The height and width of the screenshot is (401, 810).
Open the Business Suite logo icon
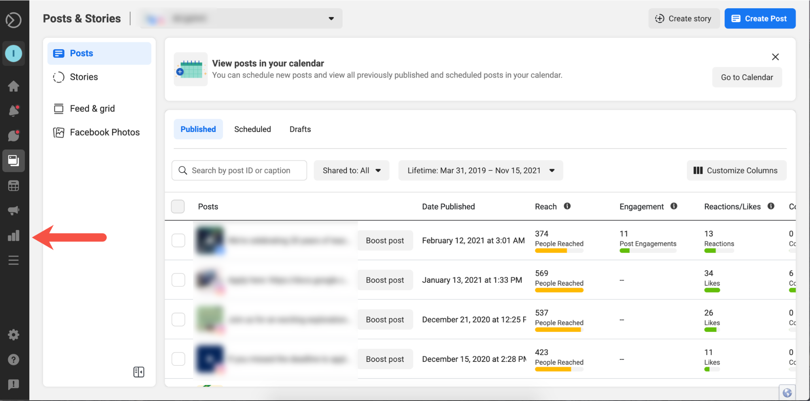click(x=13, y=20)
